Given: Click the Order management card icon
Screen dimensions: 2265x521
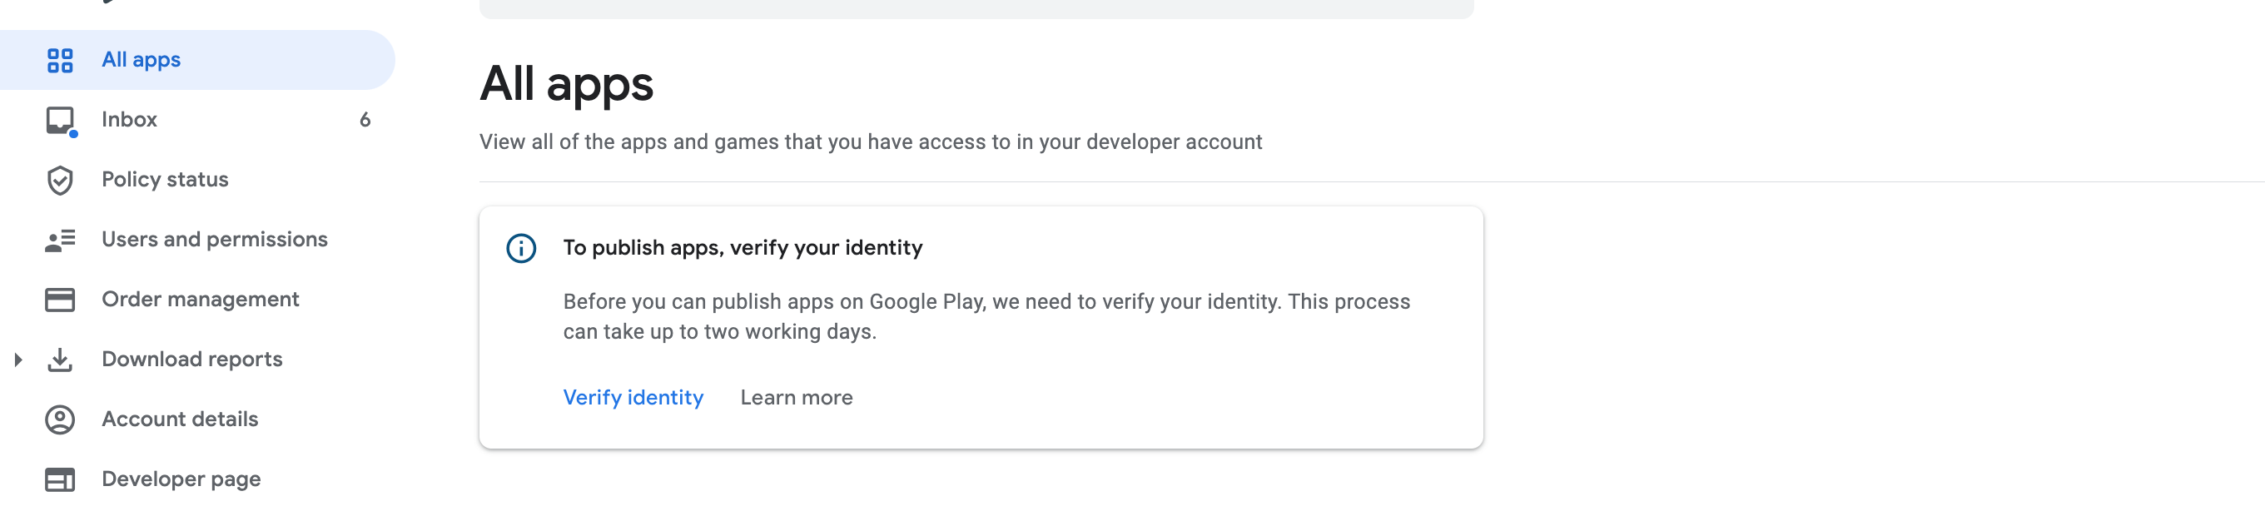Looking at the screenshot, I should (60, 300).
